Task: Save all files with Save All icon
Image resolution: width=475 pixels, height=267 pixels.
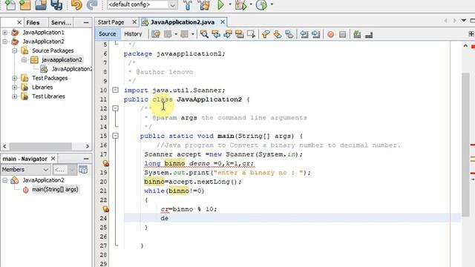Action: [x=56, y=4]
